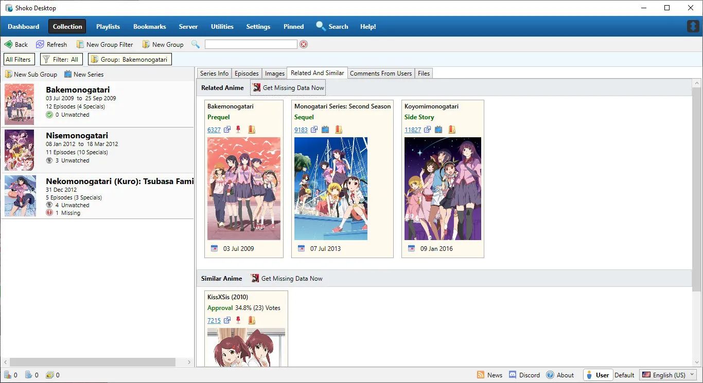Create a New Sub Group

click(x=31, y=74)
